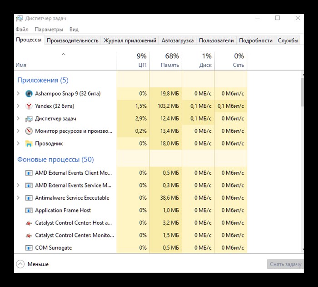Viewport: 318px width, 287px height.
Task: Open the Автозагрузка tab
Action: click(178, 40)
